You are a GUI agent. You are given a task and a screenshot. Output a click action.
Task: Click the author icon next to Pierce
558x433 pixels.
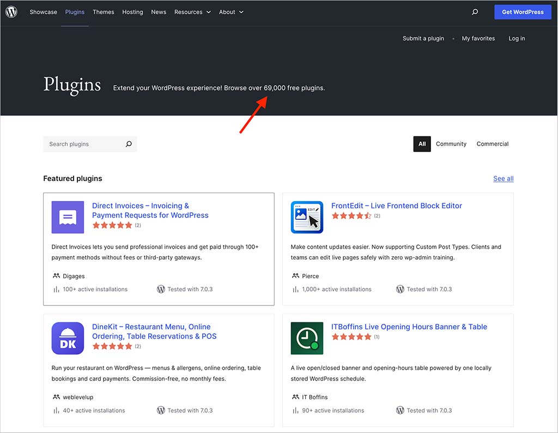point(295,275)
